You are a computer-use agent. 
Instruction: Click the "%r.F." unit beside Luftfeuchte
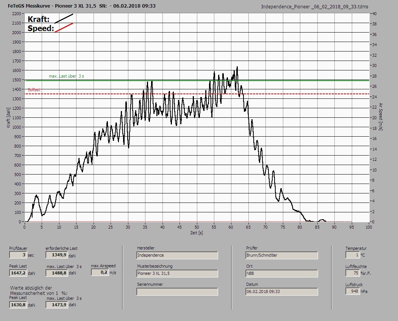pos(365,273)
